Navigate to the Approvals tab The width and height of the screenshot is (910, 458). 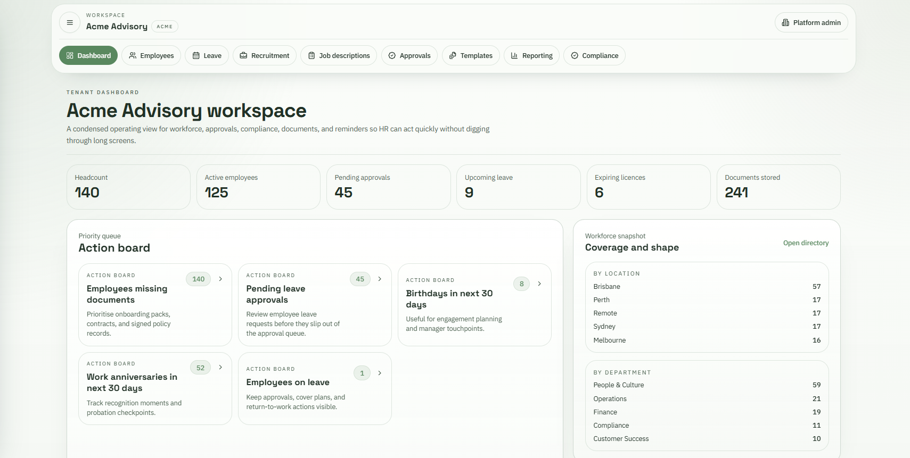click(x=409, y=55)
